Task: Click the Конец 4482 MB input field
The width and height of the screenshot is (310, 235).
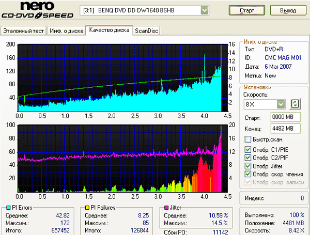Action: tap(286, 129)
